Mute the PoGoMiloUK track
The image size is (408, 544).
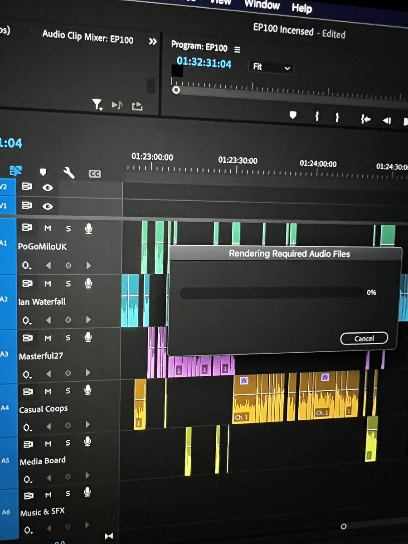pyautogui.click(x=48, y=228)
